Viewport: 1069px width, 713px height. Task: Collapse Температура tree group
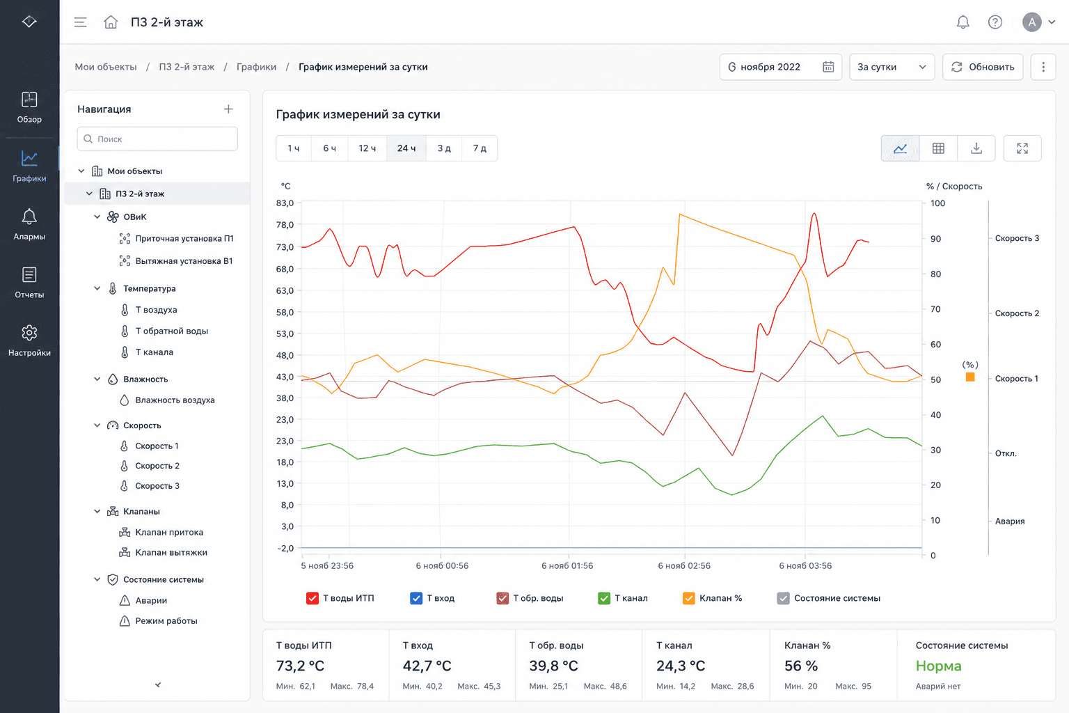click(x=97, y=288)
